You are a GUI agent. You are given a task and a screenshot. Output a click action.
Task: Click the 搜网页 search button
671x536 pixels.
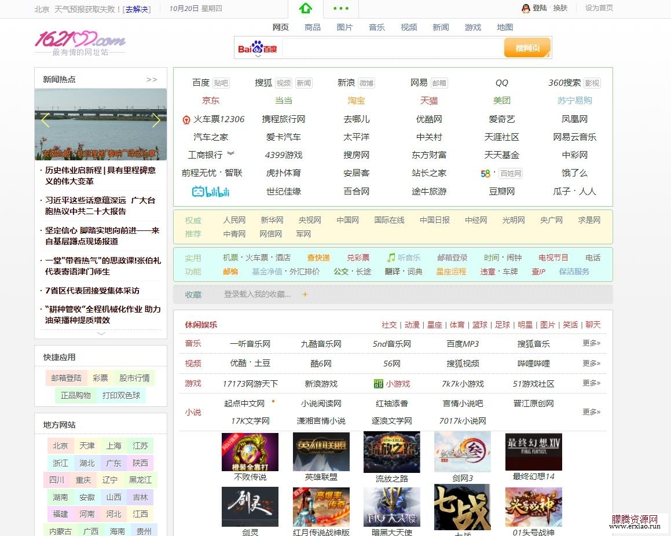coord(527,48)
